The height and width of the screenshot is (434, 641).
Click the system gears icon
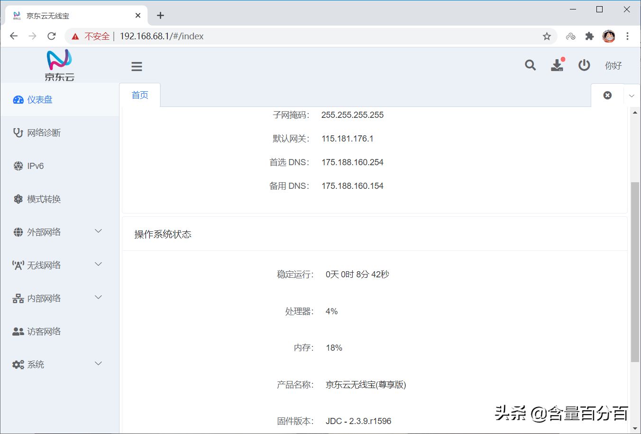coord(18,365)
